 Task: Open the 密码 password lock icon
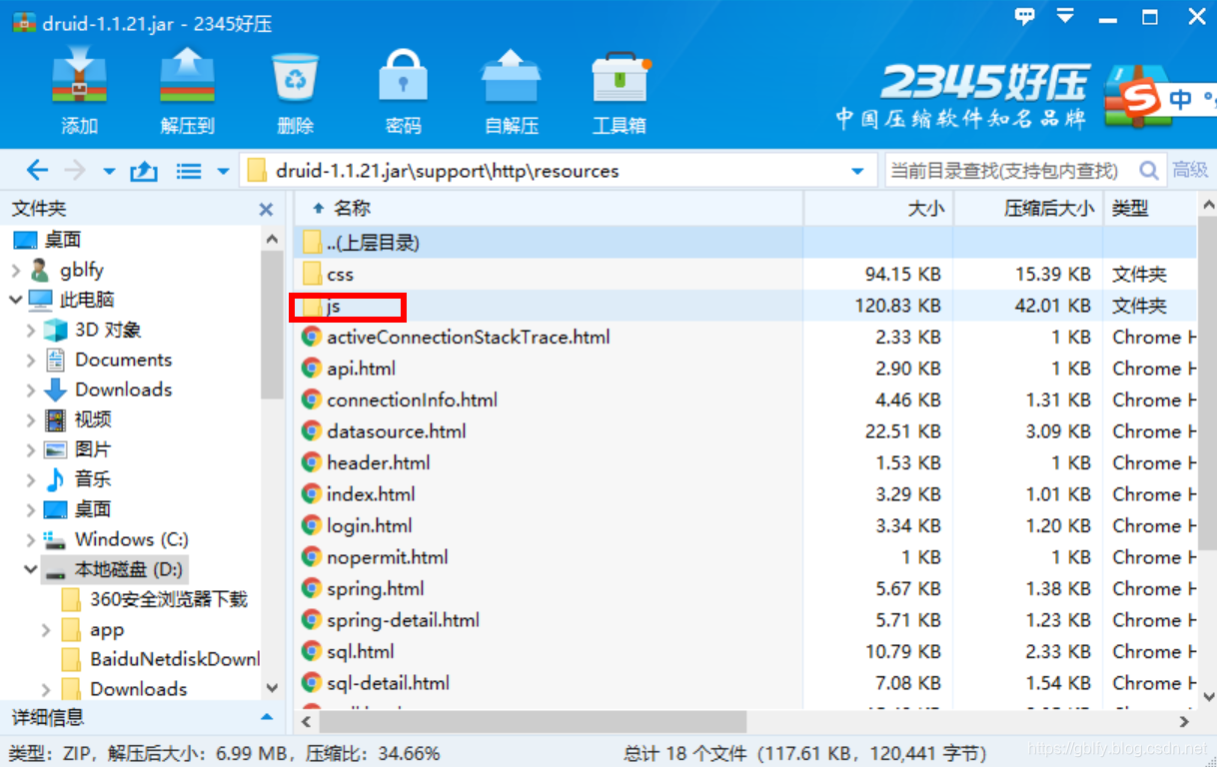click(x=403, y=77)
